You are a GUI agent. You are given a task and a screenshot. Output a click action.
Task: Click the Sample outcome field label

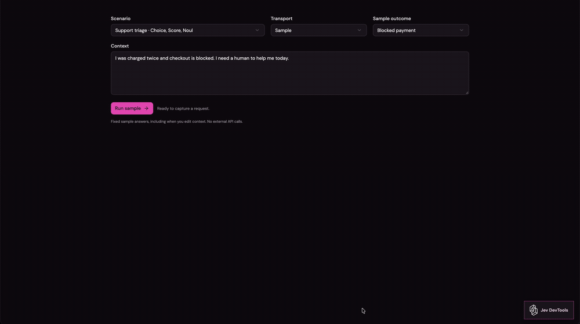pos(391,19)
